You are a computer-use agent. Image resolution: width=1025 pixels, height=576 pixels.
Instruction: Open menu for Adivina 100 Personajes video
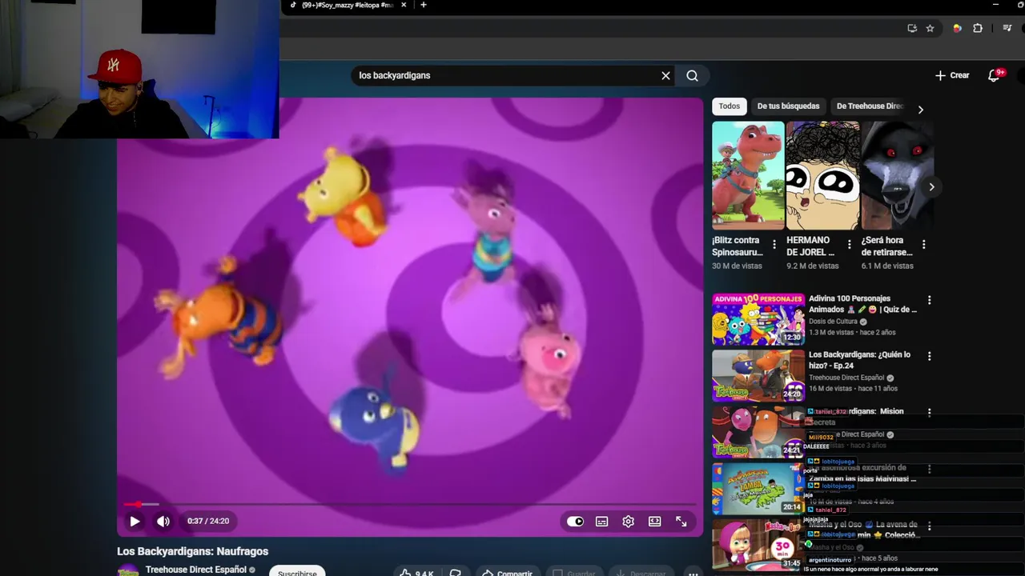click(929, 301)
